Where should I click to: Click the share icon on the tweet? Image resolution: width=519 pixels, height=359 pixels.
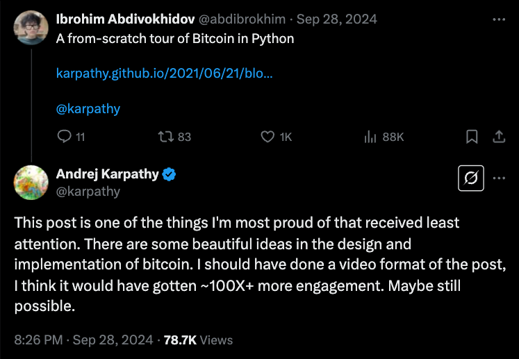pos(498,137)
